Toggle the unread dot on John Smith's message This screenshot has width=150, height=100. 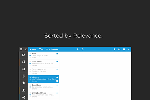tap(30, 63)
